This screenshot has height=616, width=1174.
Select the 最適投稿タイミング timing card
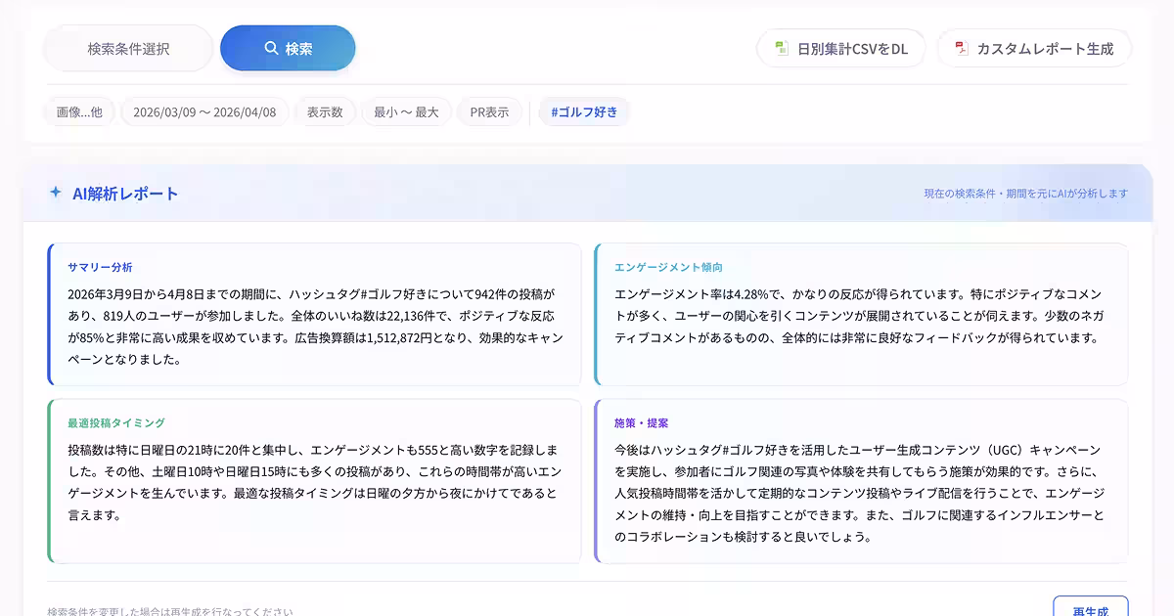pos(313,479)
